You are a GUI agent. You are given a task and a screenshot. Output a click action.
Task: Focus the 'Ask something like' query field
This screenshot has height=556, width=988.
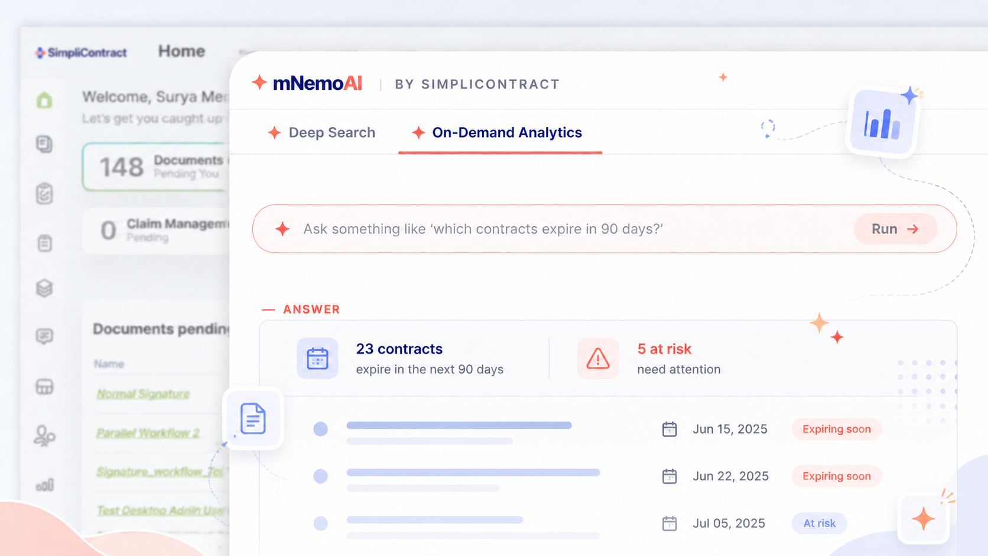pos(604,229)
